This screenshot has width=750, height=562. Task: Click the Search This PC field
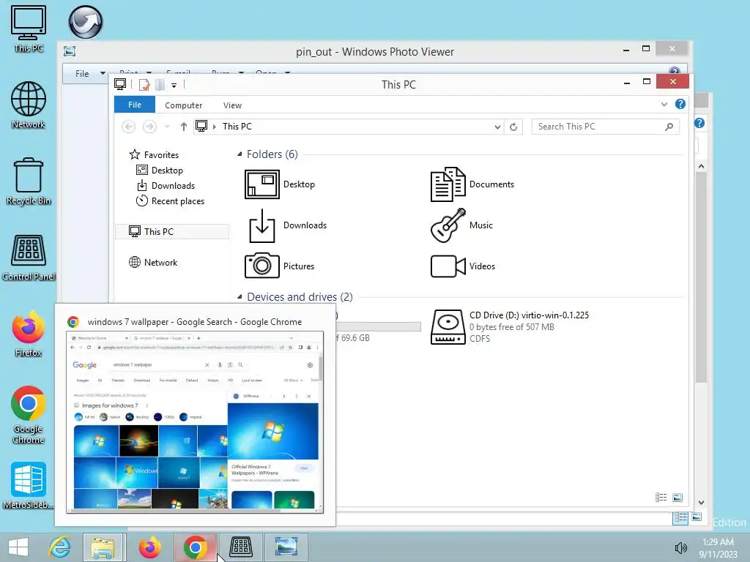(606, 127)
